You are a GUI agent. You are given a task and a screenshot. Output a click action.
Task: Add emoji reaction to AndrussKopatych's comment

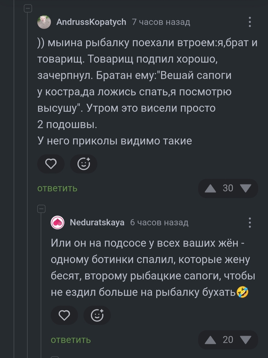83,164
